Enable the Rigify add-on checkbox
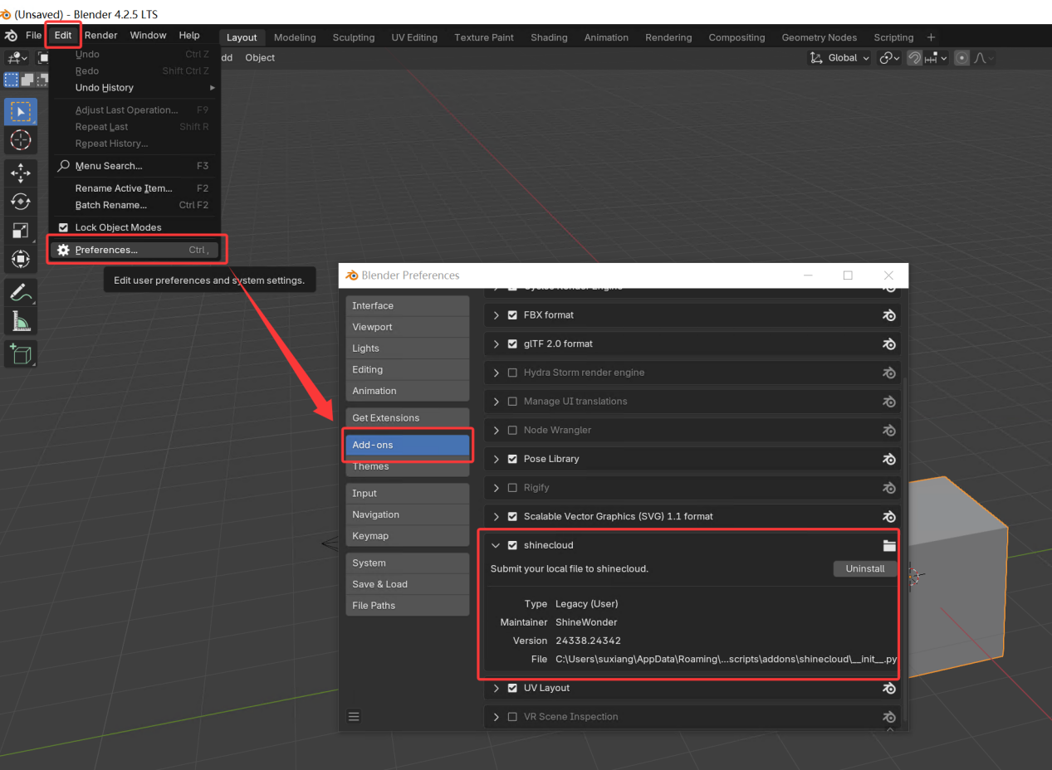This screenshot has width=1052, height=770. tap(512, 488)
